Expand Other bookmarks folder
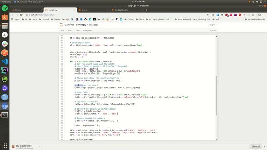The image size is (267, 150). coord(255,20)
